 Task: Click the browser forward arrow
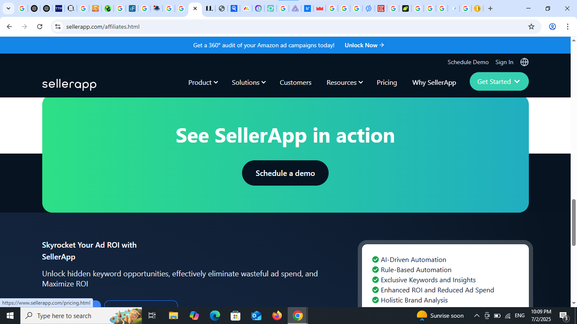[x=24, y=27]
